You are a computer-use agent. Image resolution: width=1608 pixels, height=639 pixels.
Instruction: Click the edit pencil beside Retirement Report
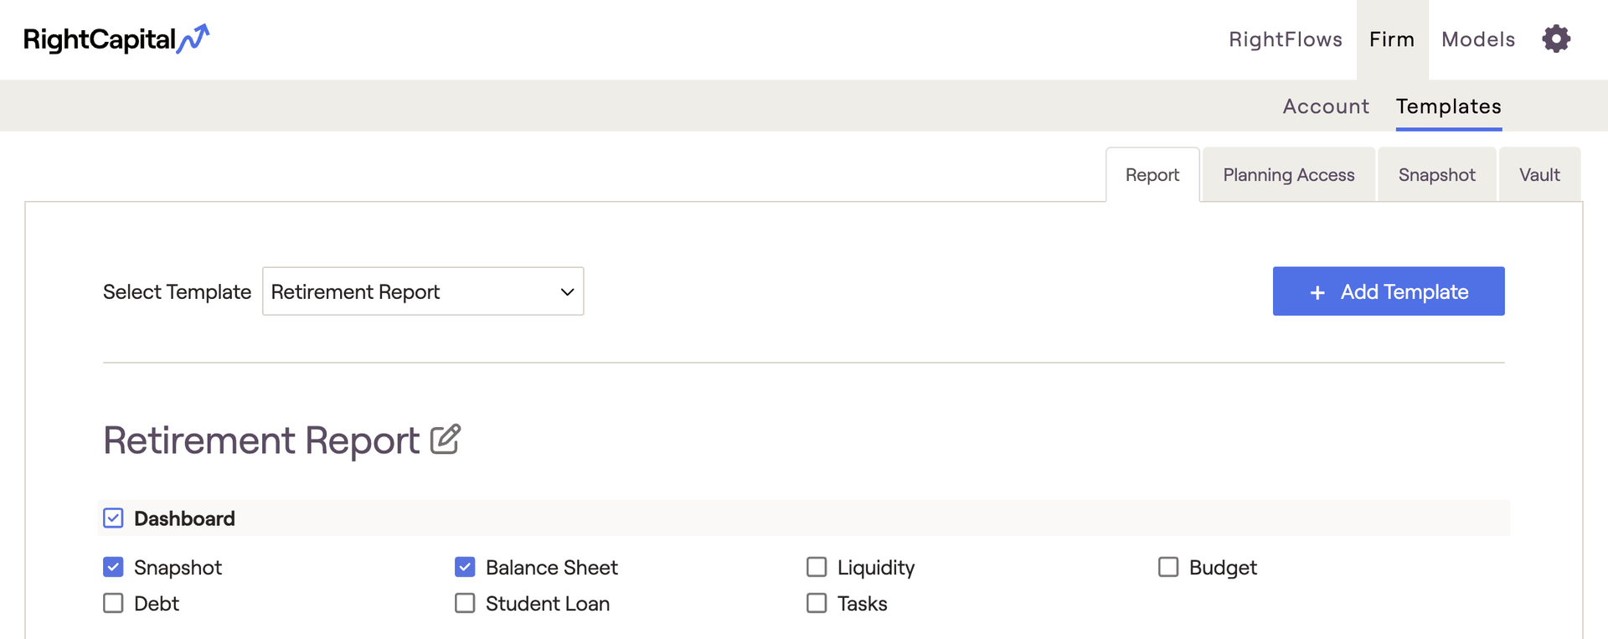[x=446, y=440]
